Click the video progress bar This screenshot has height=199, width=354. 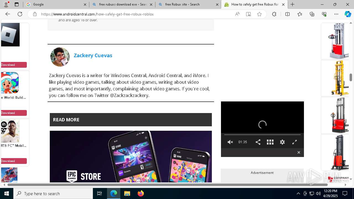coord(262,135)
